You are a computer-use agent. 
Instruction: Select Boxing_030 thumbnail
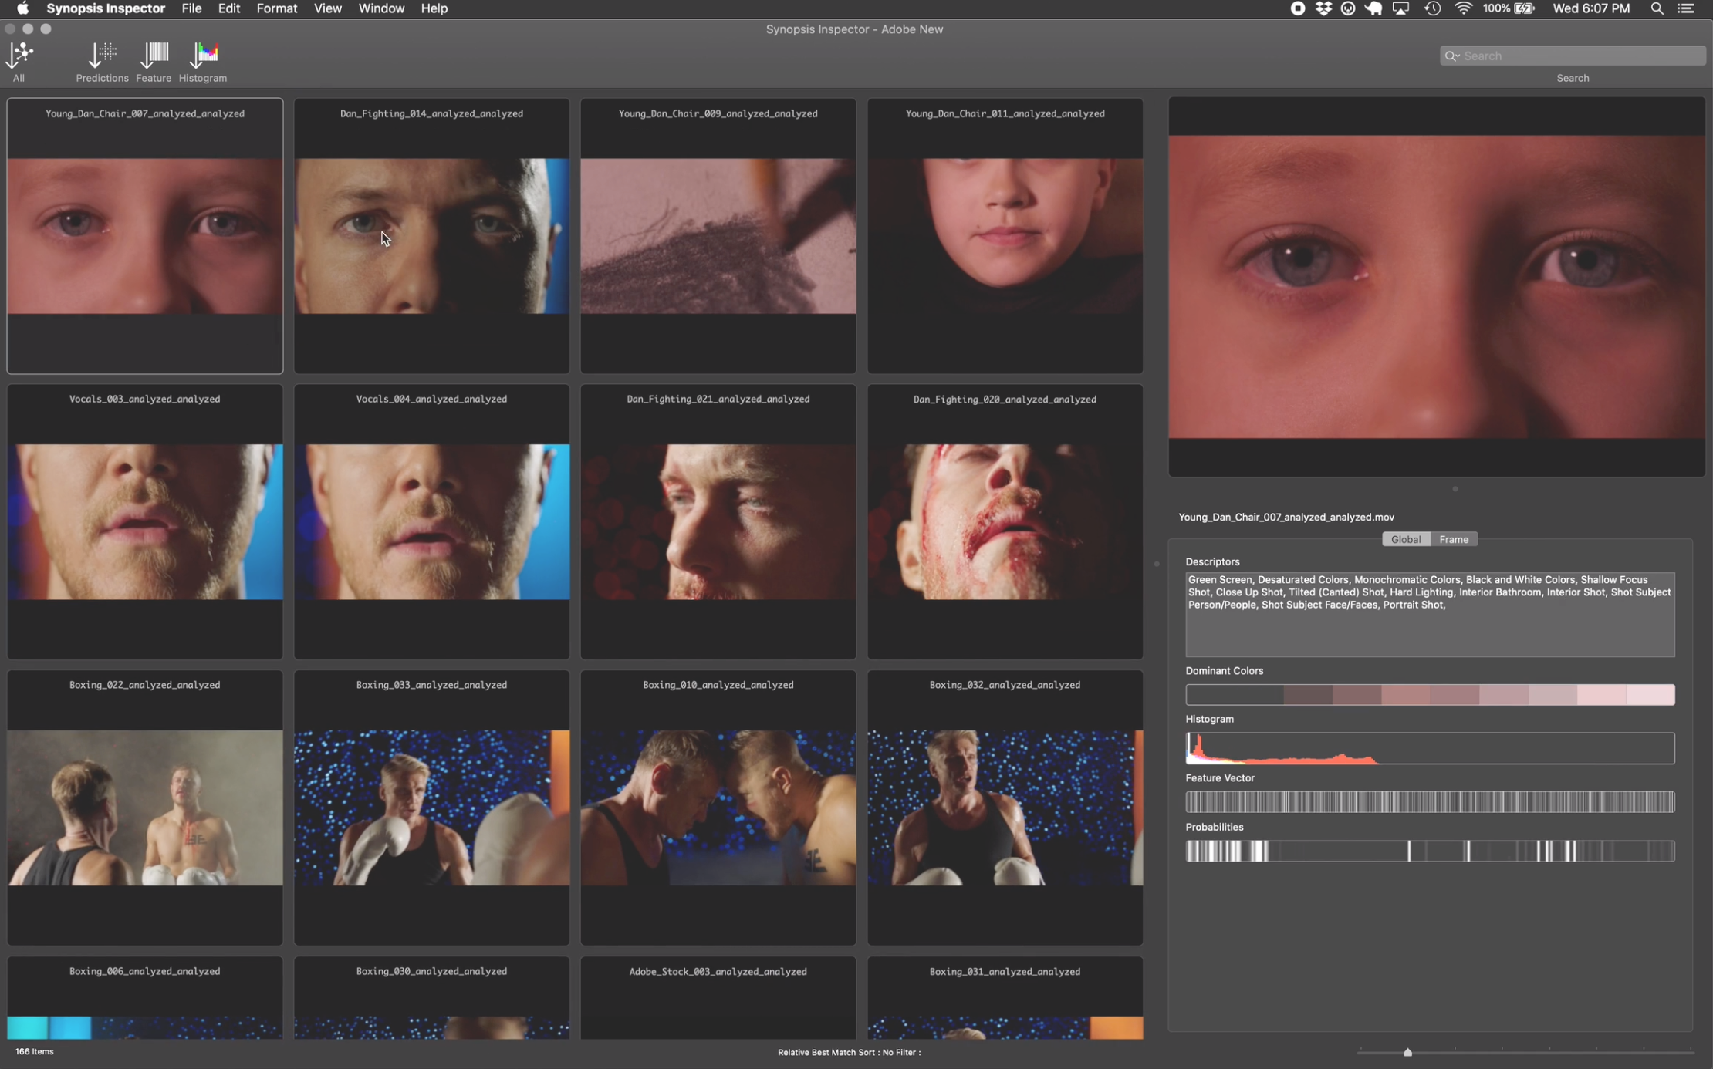431,998
